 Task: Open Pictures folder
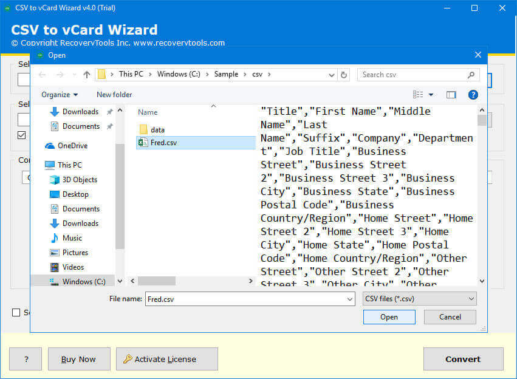(x=75, y=253)
